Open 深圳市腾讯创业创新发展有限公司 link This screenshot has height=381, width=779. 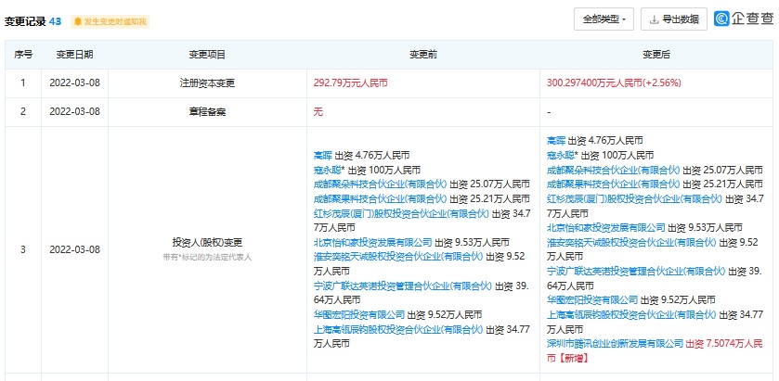615,342
